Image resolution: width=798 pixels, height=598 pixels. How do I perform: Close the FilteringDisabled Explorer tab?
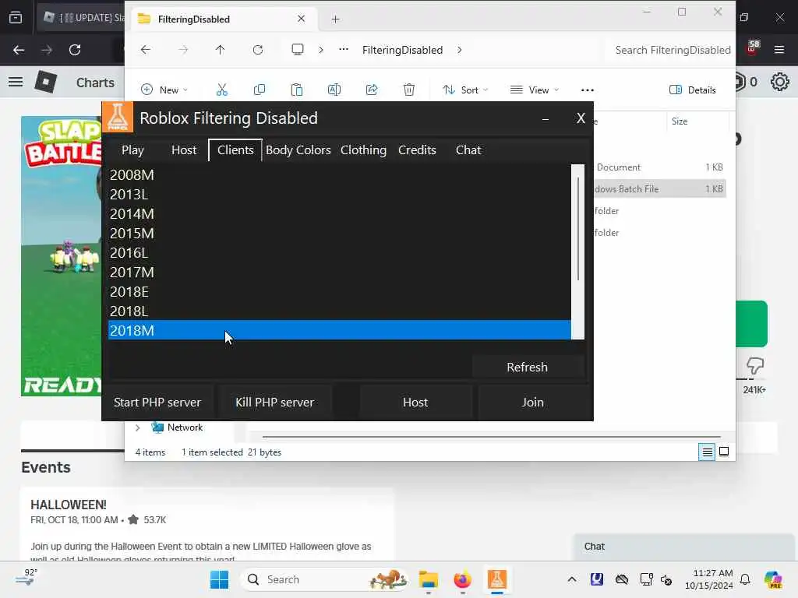[302, 19]
